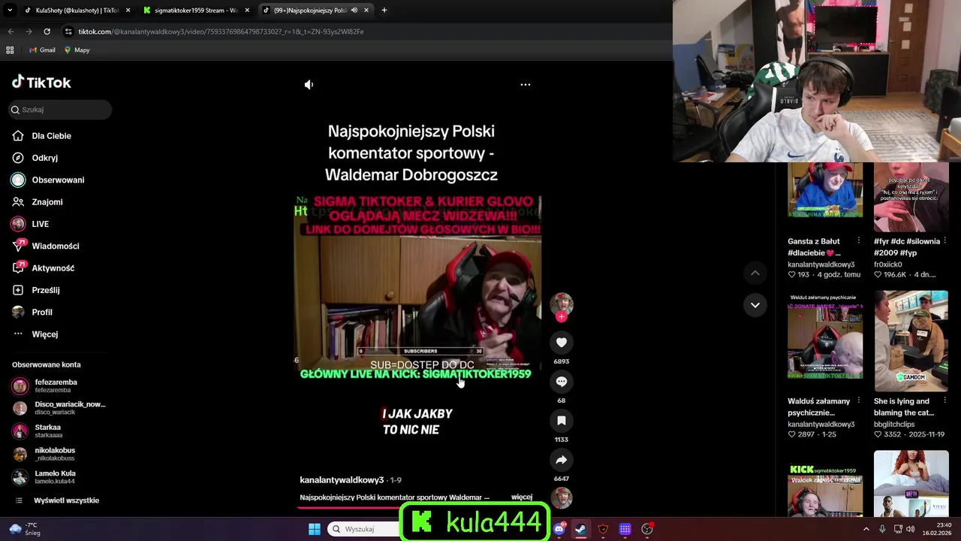Mute the tab via speaker icon
Image resolution: width=961 pixels, height=541 pixels.
point(354,11)
